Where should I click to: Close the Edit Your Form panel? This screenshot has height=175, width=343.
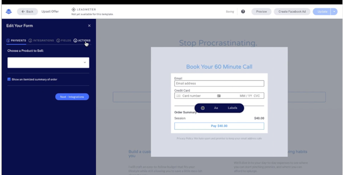(x=89, y=25)
